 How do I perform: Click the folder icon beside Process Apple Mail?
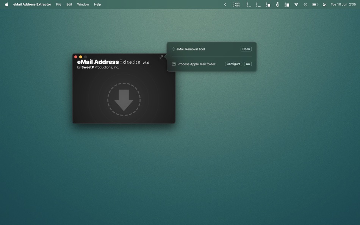tap(174, 64)
